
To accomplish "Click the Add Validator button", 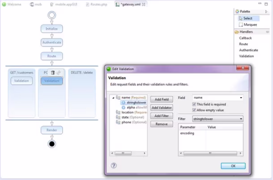I will coord(162,107).
